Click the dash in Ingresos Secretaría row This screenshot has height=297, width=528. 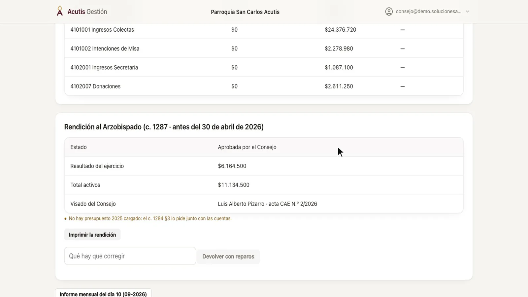coord(402,67)
